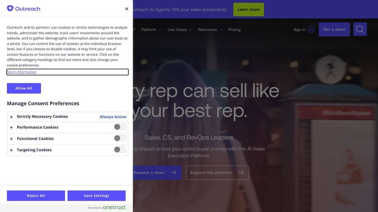
Task: Click the arrow on Explore the platform
Action: click(241, 172)
